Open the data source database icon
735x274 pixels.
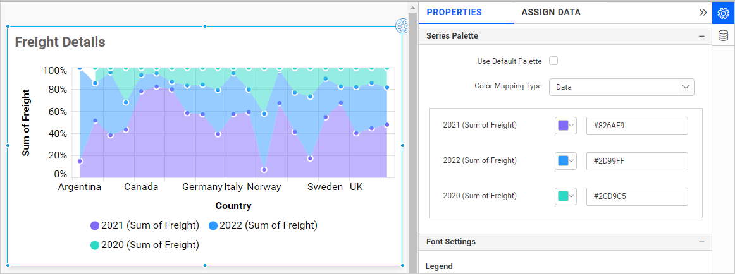(723, 35)
